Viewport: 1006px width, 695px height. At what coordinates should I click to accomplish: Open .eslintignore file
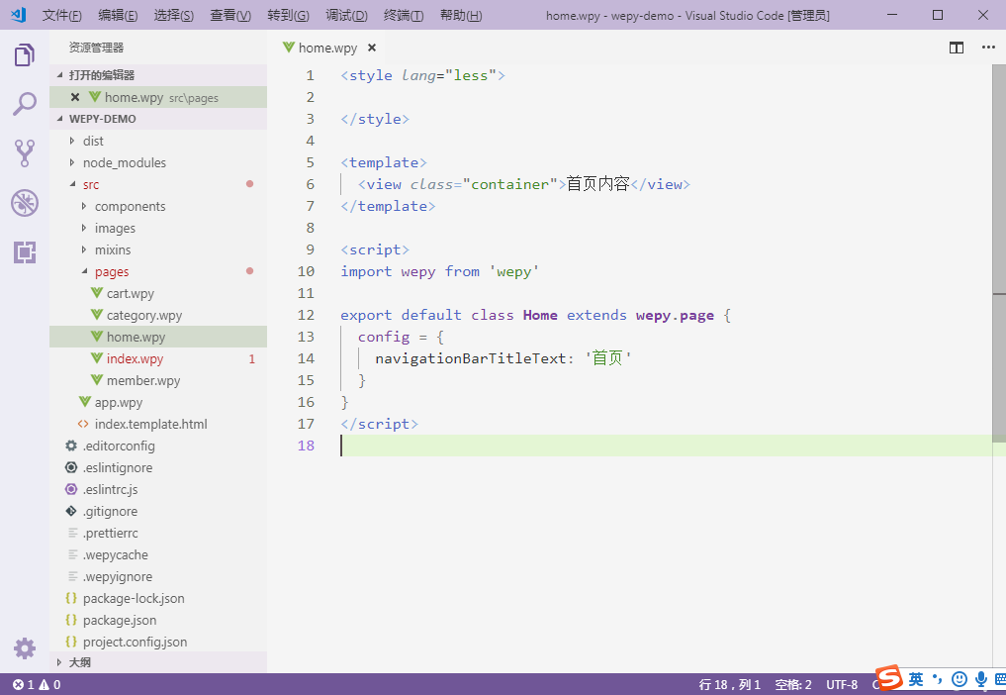tap(158, 467)
